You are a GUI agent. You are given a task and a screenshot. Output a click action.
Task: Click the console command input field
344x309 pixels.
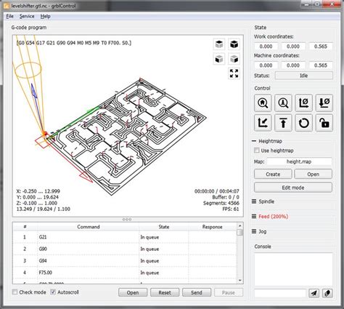pyautogui.click(x=280, y=293)
